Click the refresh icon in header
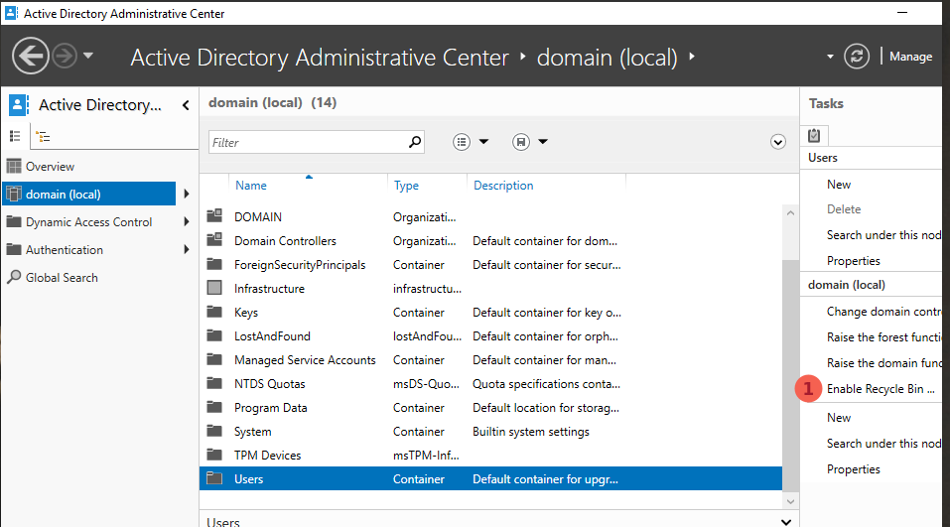Screen dimensions: 950x527 [856, 57]
